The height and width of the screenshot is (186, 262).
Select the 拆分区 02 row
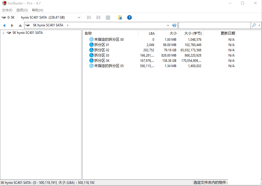[x=160, y=50]
